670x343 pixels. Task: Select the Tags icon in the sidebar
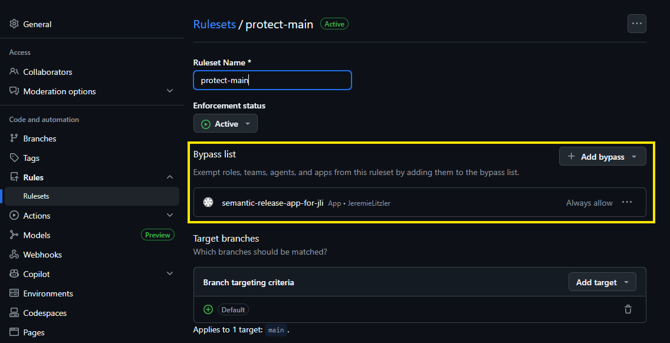click(13, 157)
